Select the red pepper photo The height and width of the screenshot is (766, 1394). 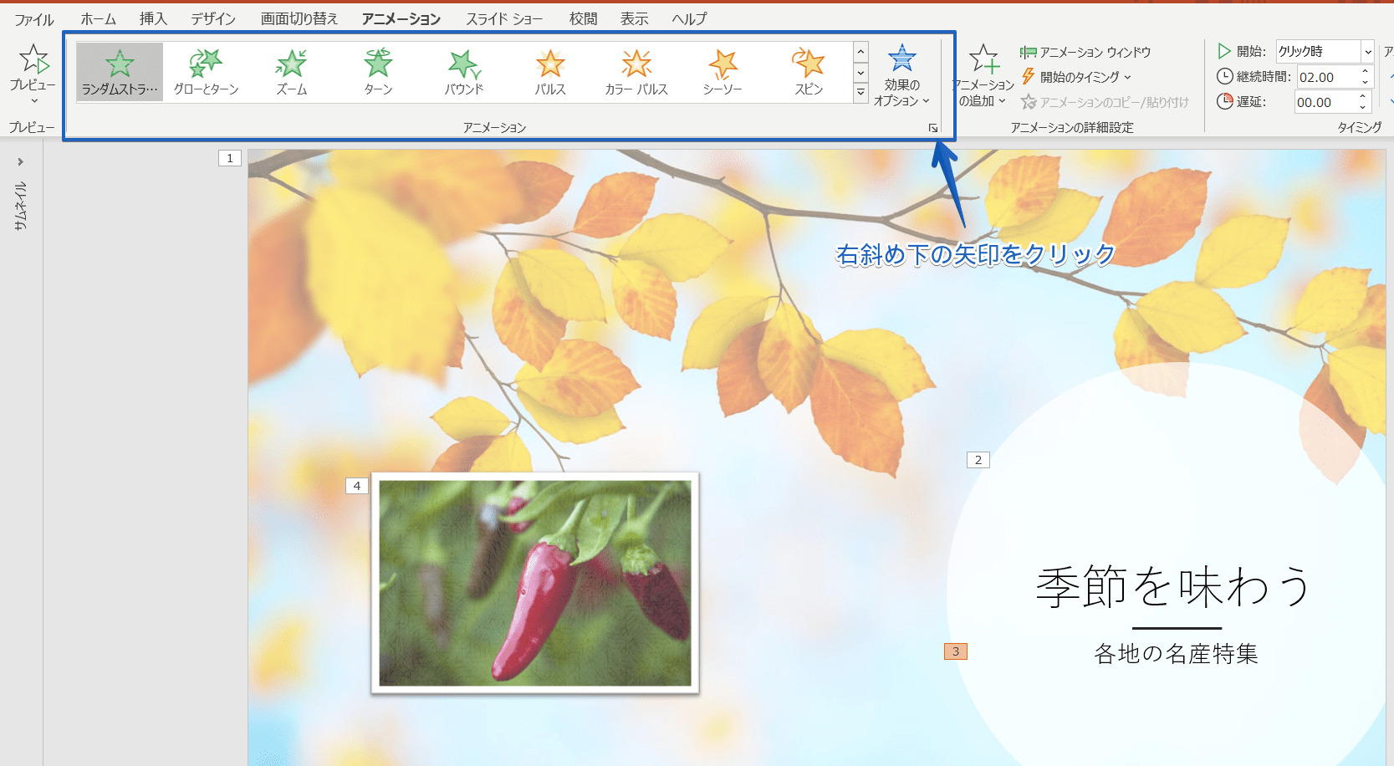(535, 583)
